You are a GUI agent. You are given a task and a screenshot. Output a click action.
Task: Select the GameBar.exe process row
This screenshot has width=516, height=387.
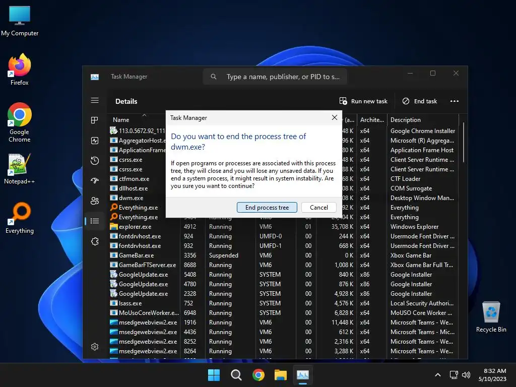[x=283, y=255]
